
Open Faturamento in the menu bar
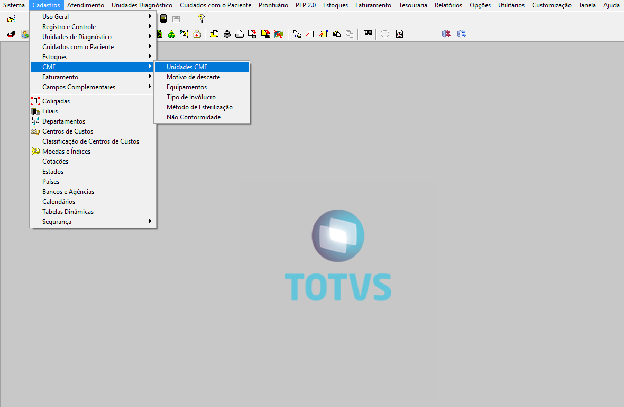[373, 5]
